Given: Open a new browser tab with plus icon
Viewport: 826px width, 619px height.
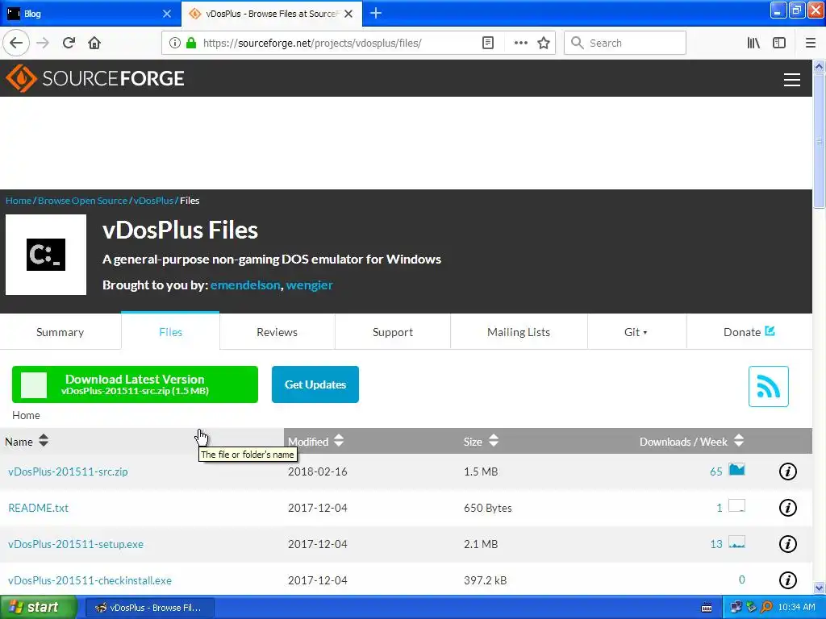Looking at the screenshot, I should (x=376, y=13).
